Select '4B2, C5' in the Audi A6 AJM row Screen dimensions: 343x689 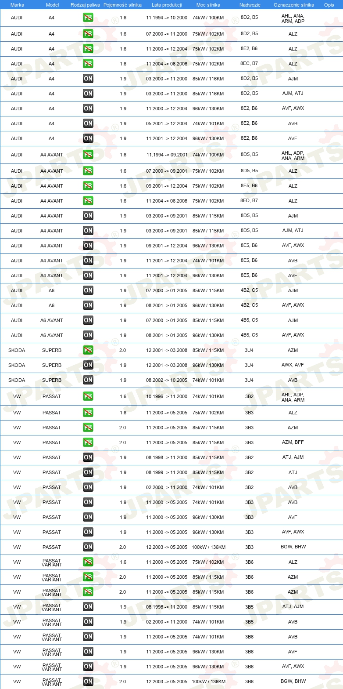point(249,290)
